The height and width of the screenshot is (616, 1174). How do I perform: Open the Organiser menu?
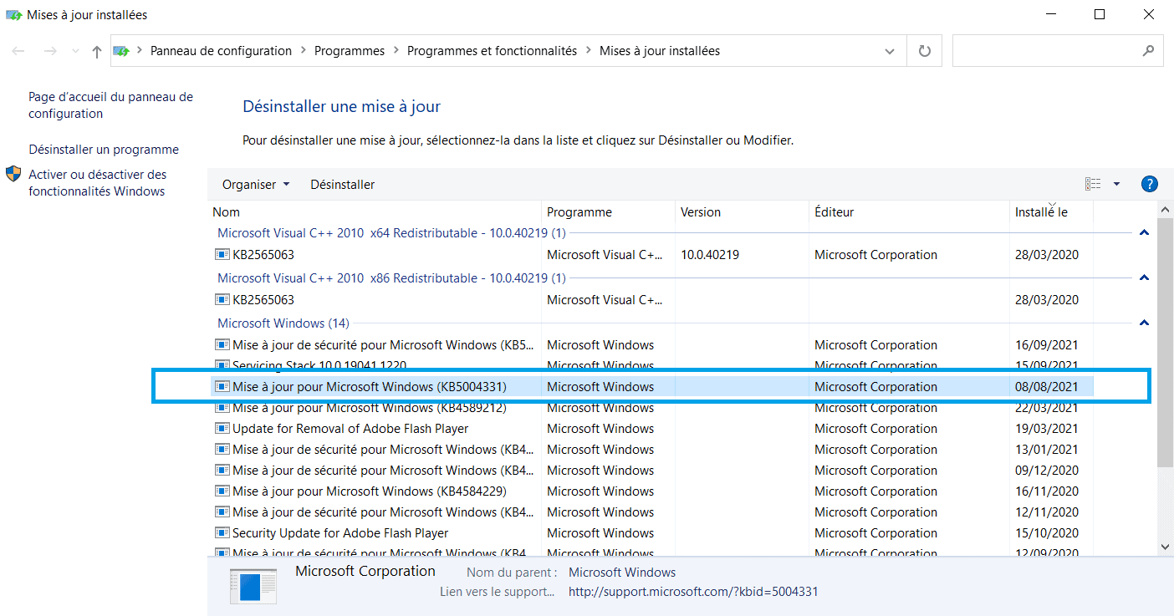256,184
